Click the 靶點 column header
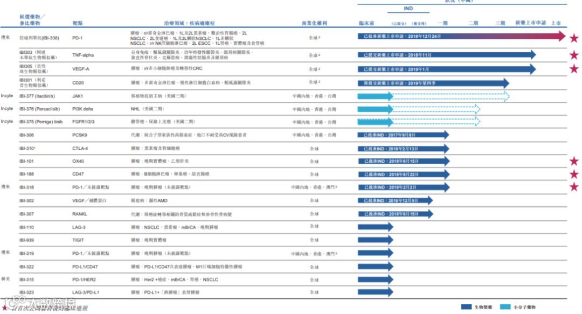The image size is (582, 314). tap(78, 23)
